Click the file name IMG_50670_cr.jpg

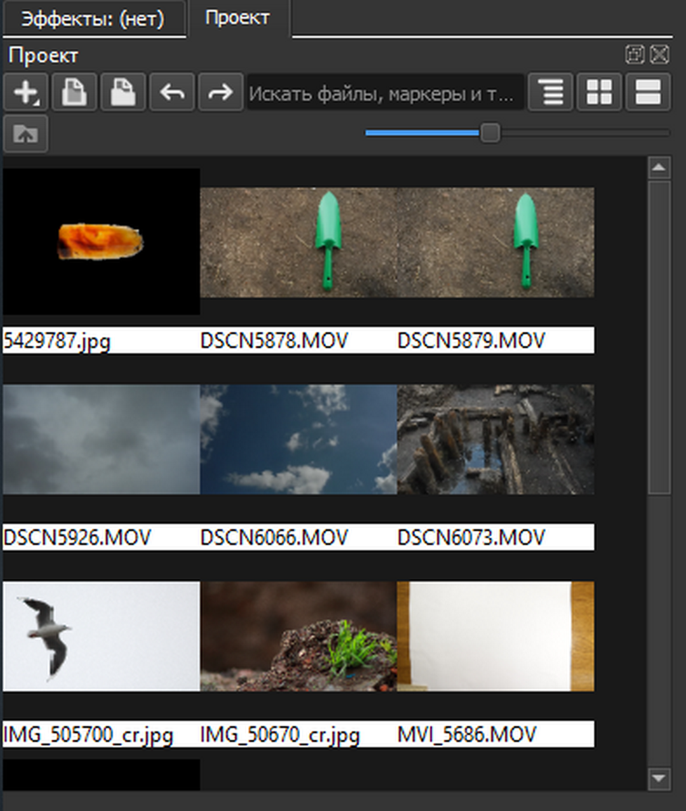(x=280, y=735)
